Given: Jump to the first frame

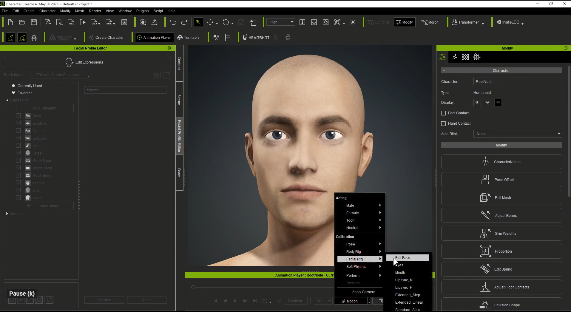Looking at the screenshot, I should 215,301.
